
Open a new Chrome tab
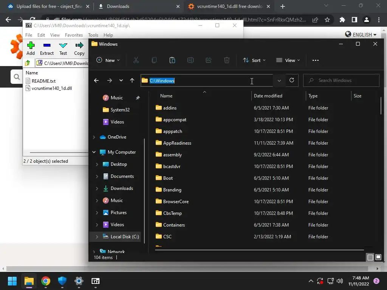click(x=283, y=6)
